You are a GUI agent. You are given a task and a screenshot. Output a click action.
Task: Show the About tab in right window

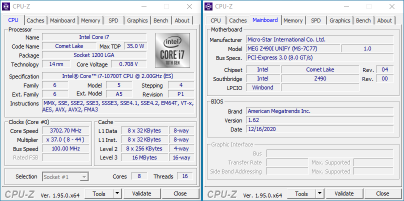384,20
